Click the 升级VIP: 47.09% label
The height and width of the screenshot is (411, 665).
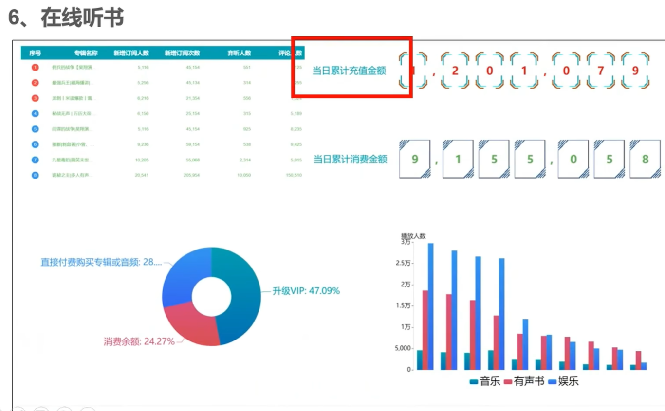[306, 291]
